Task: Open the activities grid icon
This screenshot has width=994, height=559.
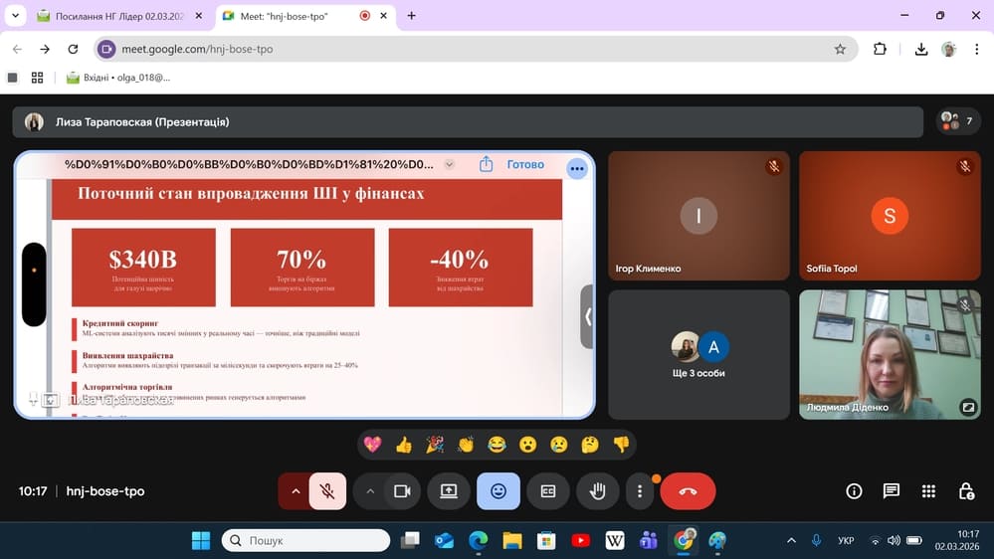Action: click(928, 491)
